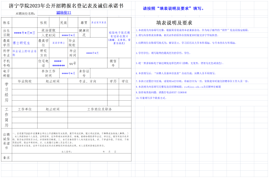Click the empty field right of '民族'
269x178 pixels.
(73, 22)
